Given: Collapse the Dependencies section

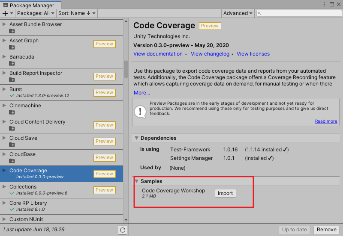Looking at the screenshot, I should click(137, 138).
